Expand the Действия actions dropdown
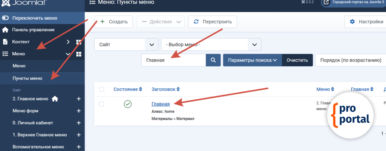The width and height of the screenshot is (386, 151). pos(160,22)
